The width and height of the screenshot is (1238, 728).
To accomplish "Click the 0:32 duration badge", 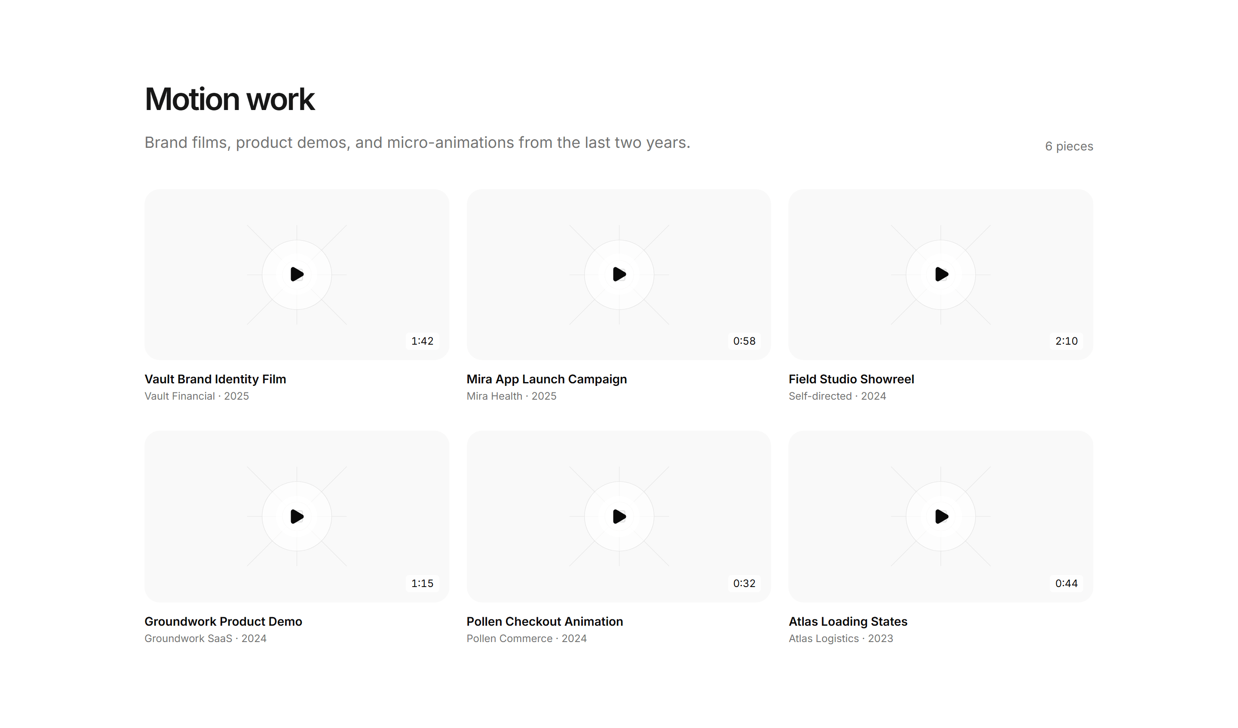I will (x=744, y=583).
